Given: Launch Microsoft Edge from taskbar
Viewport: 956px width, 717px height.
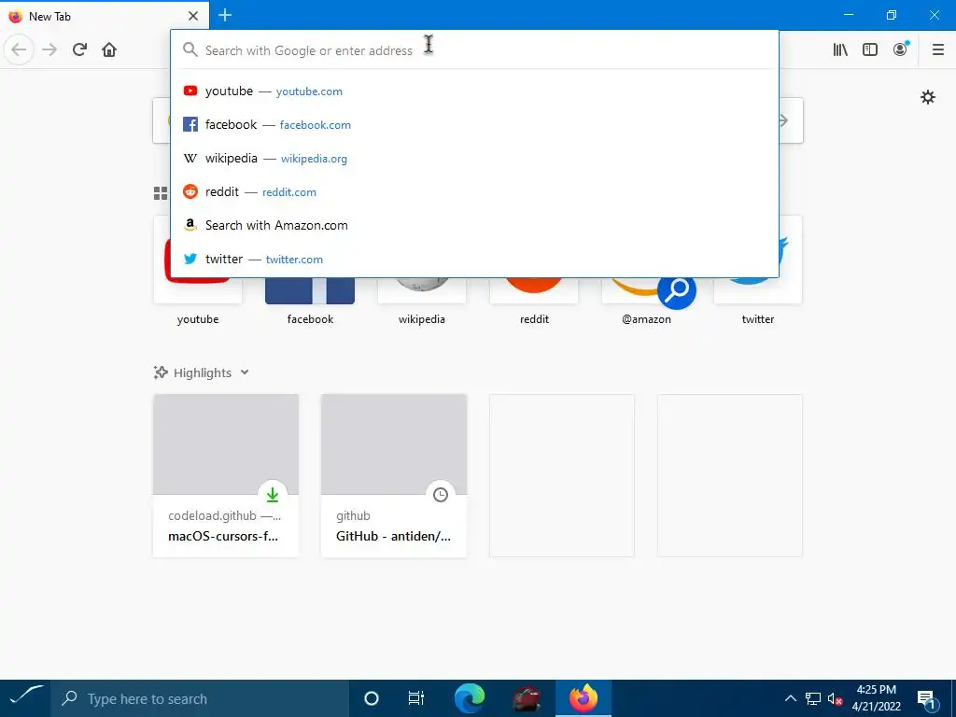Looking at the screenshot, I should coord(470,698).
